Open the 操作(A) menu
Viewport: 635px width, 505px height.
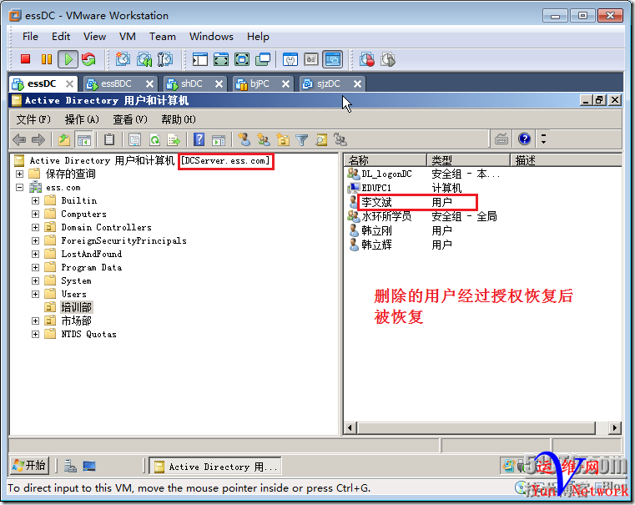pyautogui.click(x=82, y=119)
